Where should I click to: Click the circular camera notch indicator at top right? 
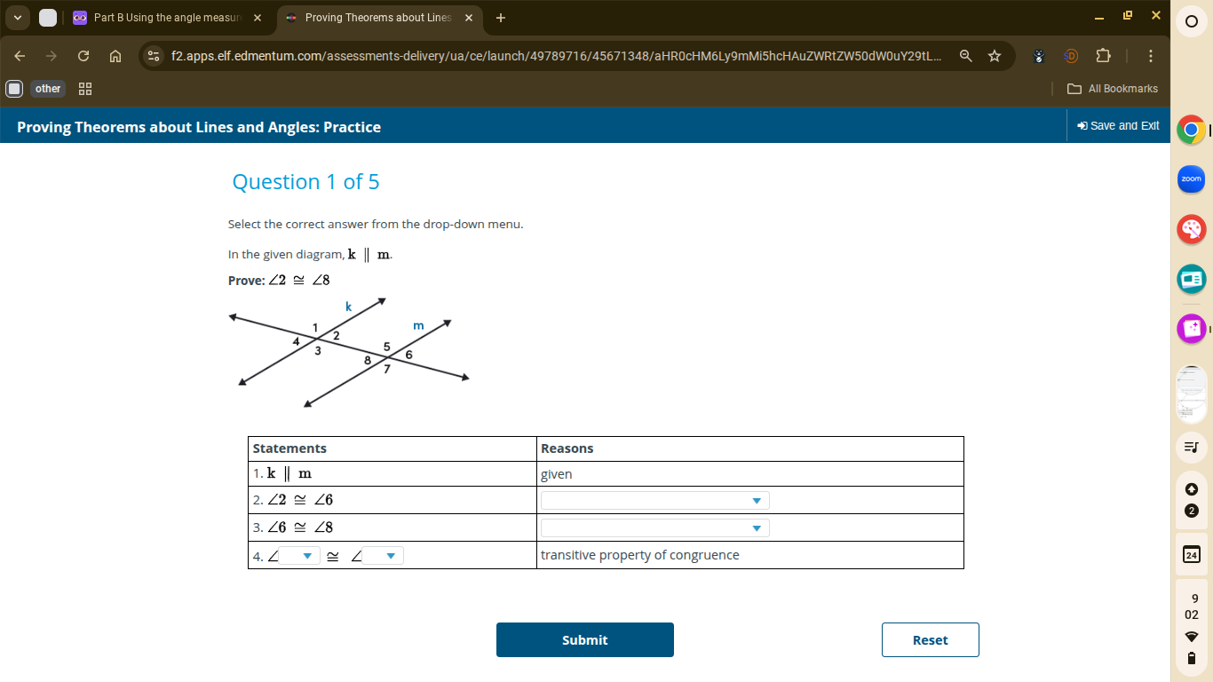point(1191,21)
